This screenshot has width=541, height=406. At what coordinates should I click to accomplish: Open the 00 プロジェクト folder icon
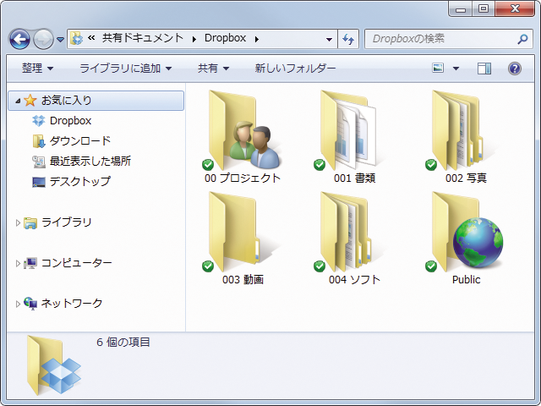[243, 131]
